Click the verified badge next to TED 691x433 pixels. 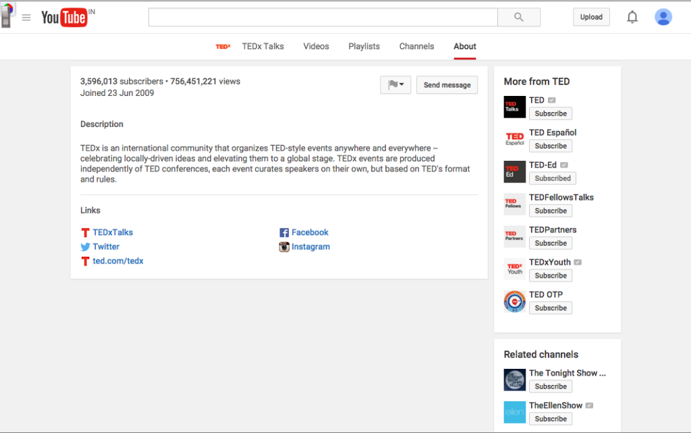(x=552, y=100)
